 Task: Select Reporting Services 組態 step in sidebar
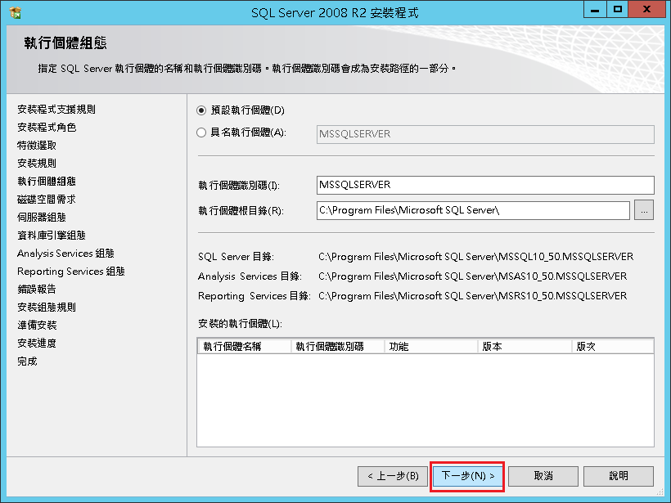coord(71,272)
